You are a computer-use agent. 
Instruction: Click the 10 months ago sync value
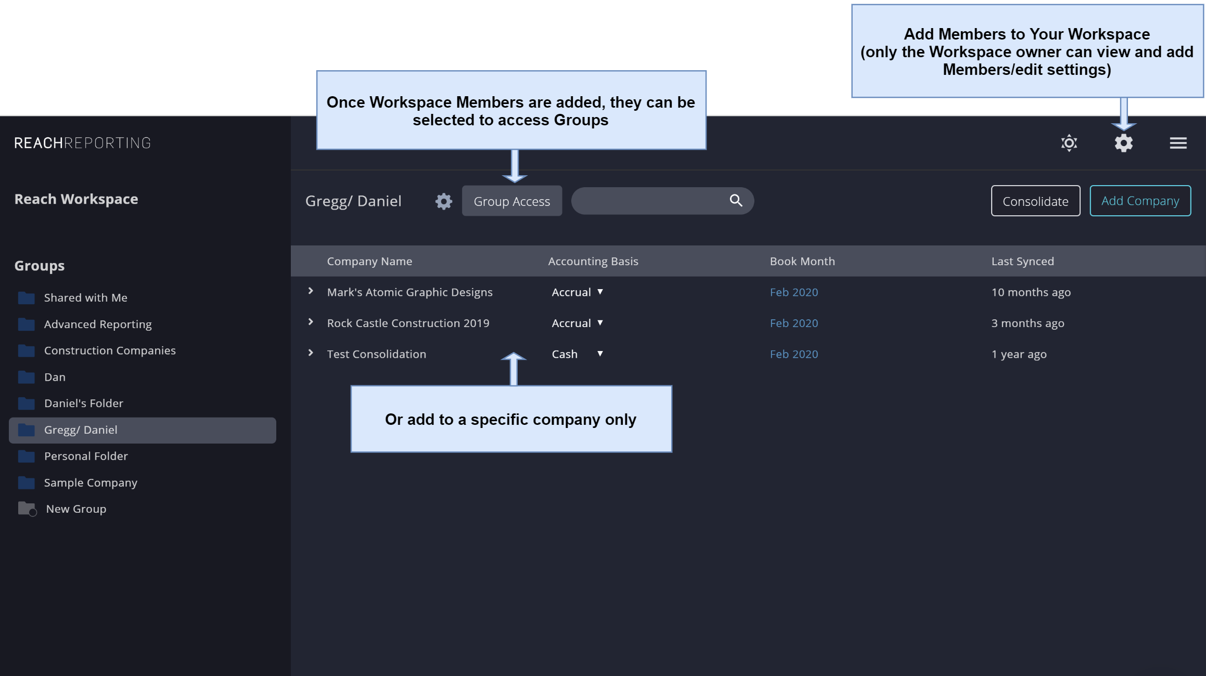1031,292
